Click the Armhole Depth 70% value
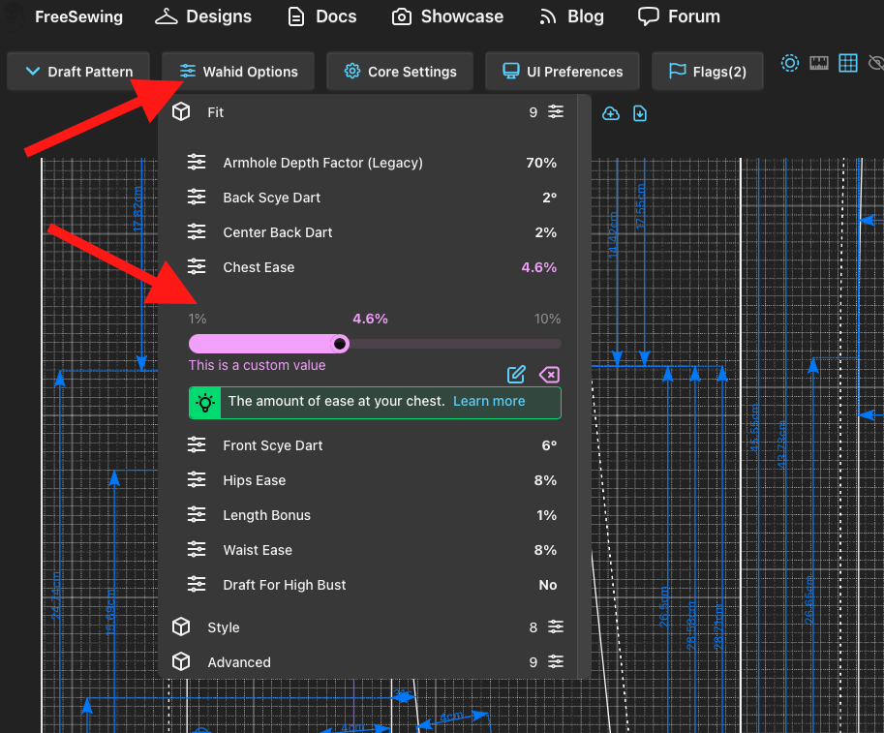Screen dimensions: 884x733 click(541, 163)
